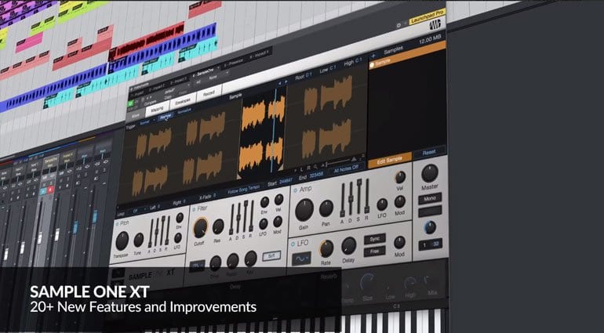Select the 5 - Presence instrument tab
Screen dimensions: 604x333
[233, 62]
